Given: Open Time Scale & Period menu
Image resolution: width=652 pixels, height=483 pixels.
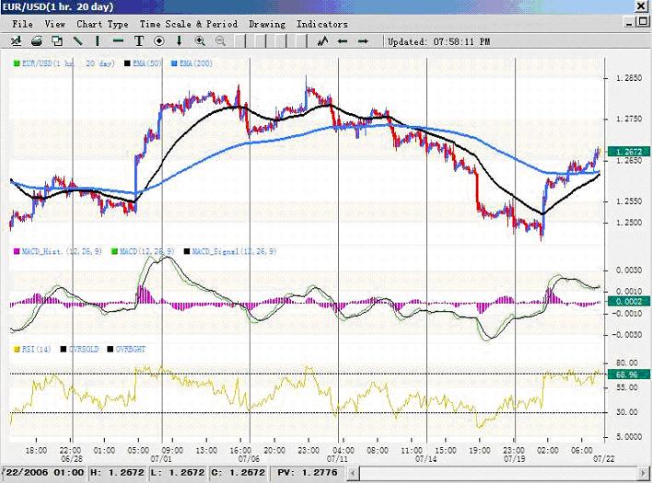Looking at the screenshot, I should tap(189, 24).
